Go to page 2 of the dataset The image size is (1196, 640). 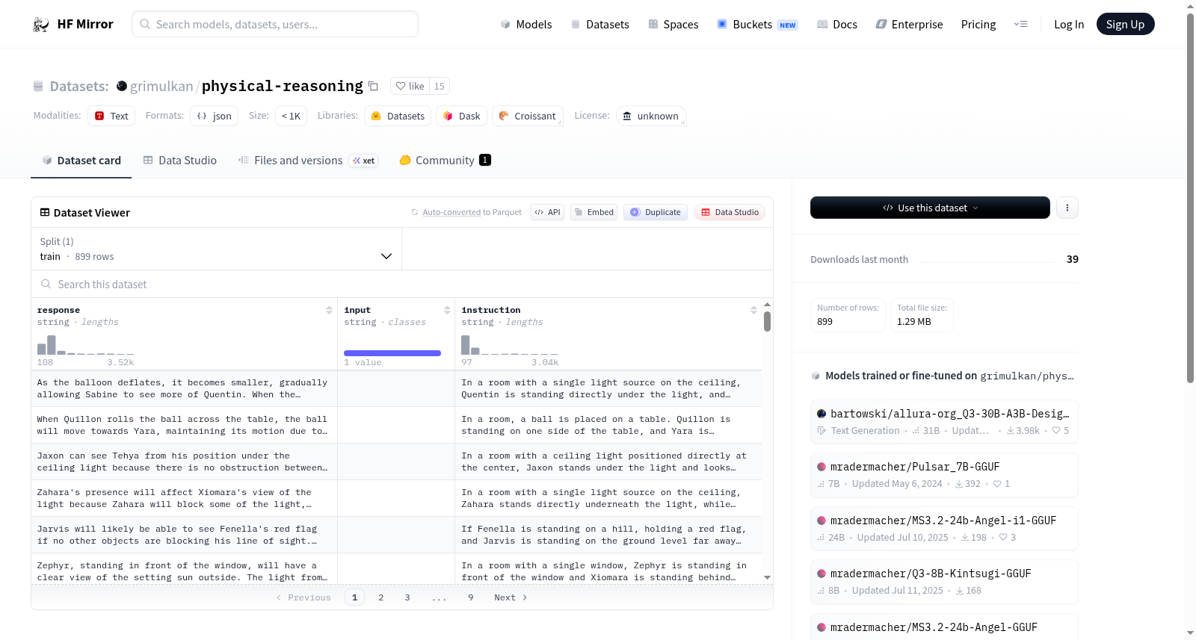381,597
